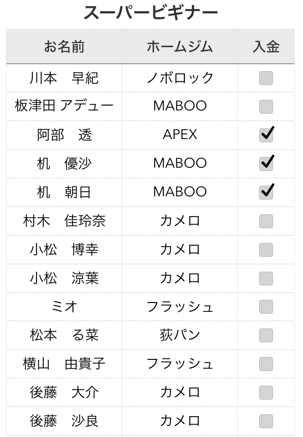Image resolution: width=303 pixels, height=437 pixels.
Task: Click the お名前 column header
Action: [x=64, y=47]
